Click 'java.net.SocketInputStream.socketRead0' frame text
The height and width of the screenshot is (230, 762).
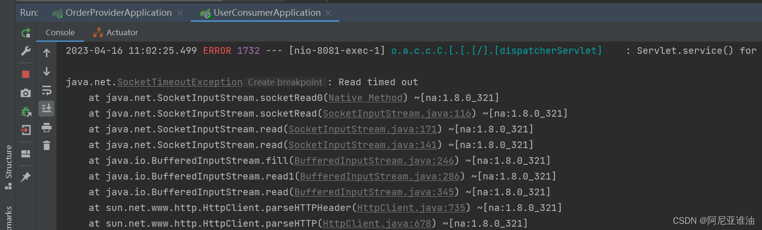[x=214, y=98]
